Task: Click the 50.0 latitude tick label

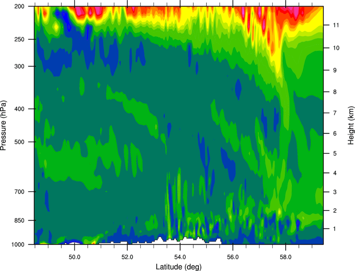Action: click(74, 257)
